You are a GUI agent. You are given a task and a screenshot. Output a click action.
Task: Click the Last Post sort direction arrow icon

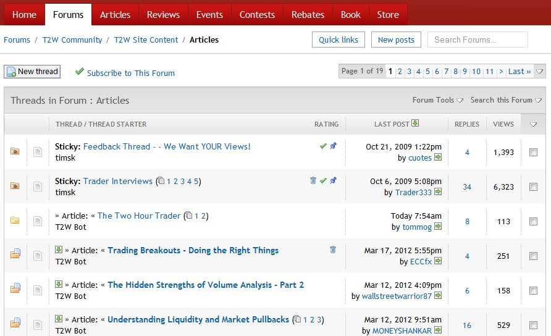[415, 124]
